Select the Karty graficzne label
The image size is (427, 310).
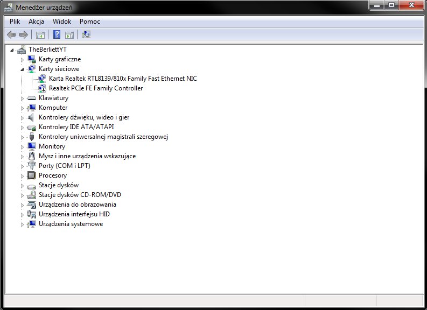coord(60,59)
